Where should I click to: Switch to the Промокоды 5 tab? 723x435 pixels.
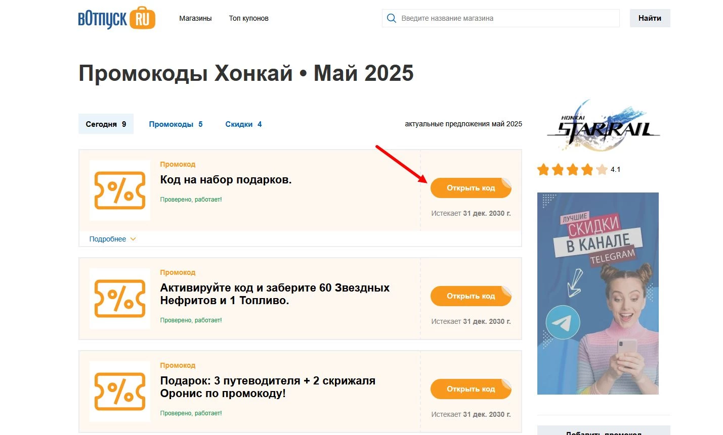[176, 124]
